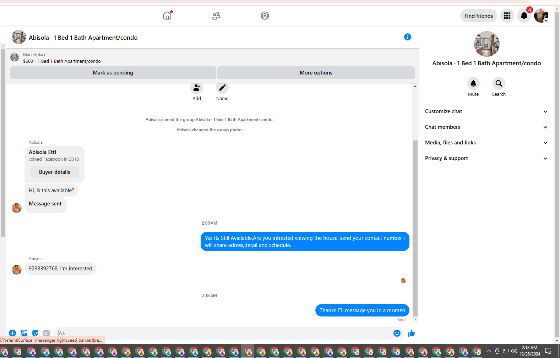Click the seen-by small avatar indicator
The image size is (560, 358).
(403, 281)
